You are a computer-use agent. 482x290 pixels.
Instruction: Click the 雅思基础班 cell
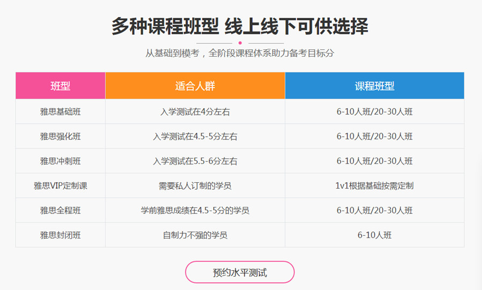(x=60, y=111)
